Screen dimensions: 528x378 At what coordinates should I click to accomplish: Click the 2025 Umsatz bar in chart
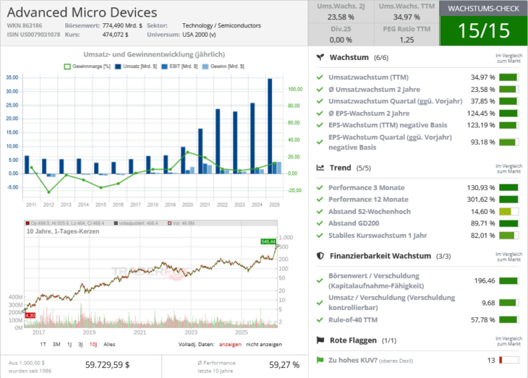point(270,126)
